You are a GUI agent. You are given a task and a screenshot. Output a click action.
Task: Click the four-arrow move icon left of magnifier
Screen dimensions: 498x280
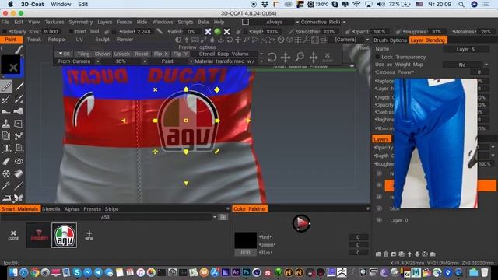(286, 58)
